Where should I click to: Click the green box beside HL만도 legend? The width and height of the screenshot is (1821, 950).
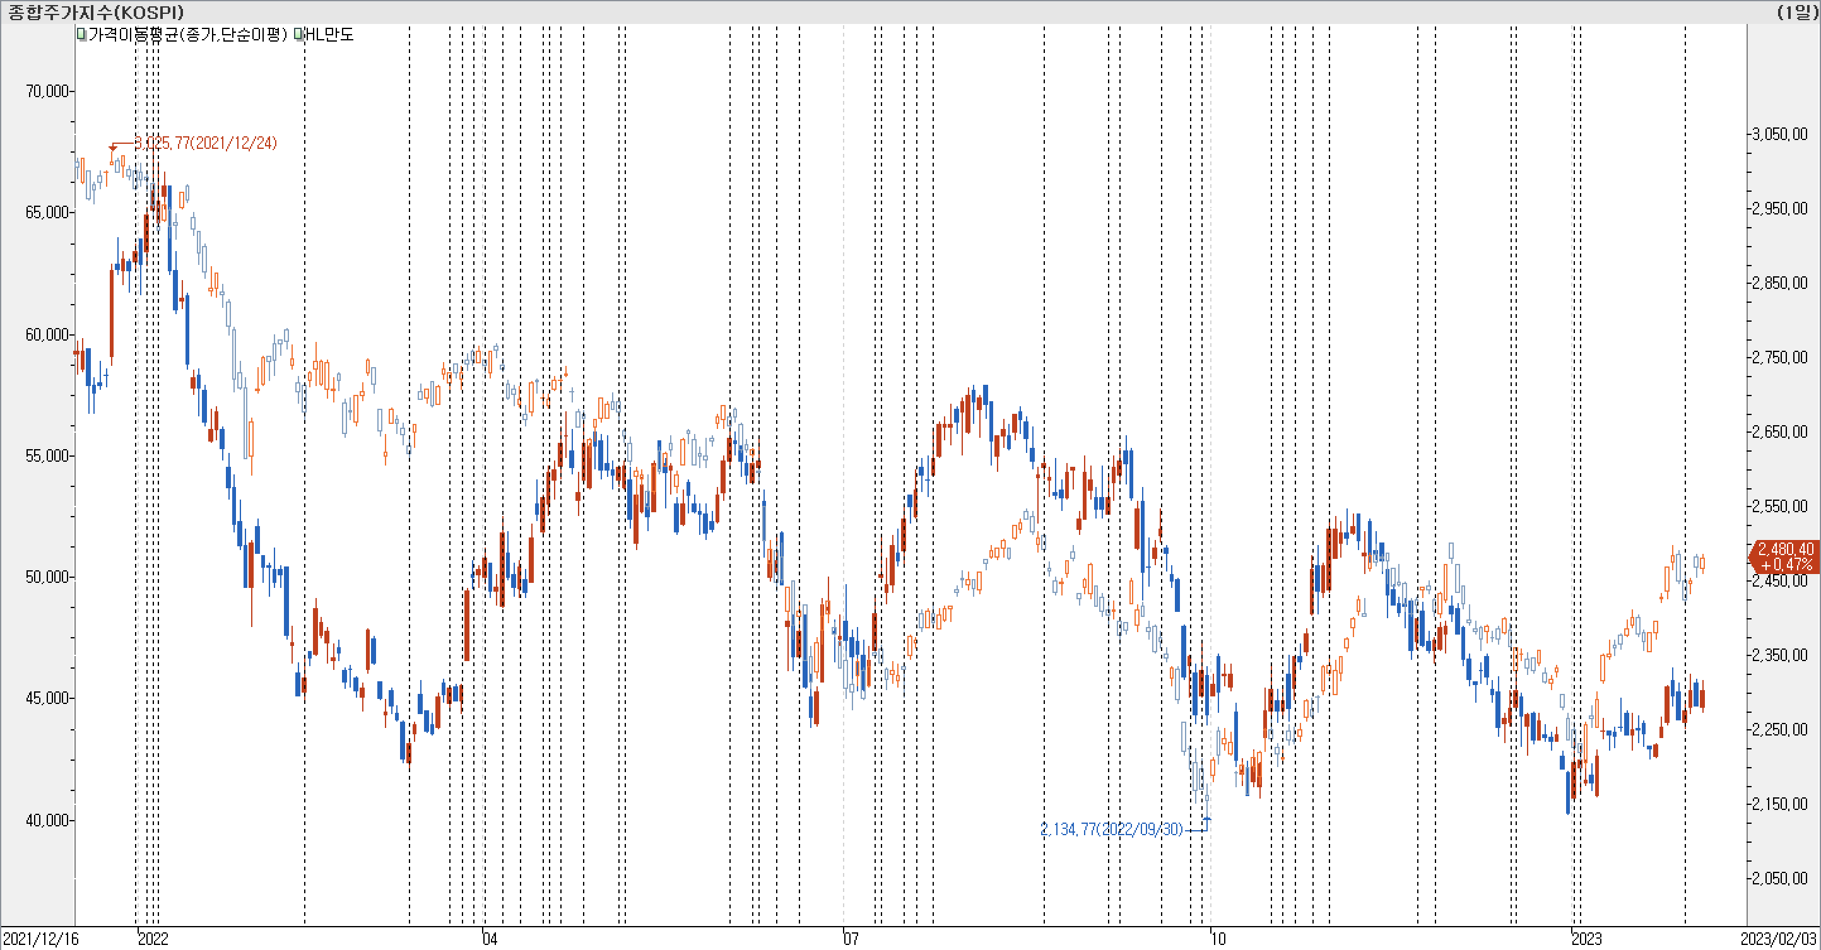(x=298, y=34)
